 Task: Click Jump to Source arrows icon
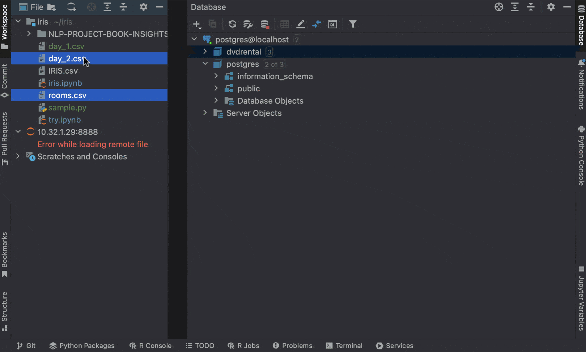(x=317, y=24)
